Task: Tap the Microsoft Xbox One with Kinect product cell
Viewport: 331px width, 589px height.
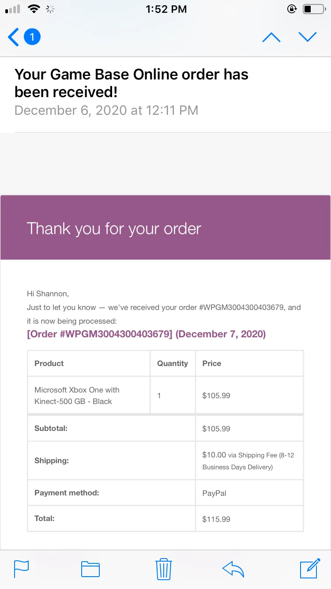Action: point(89,395)
